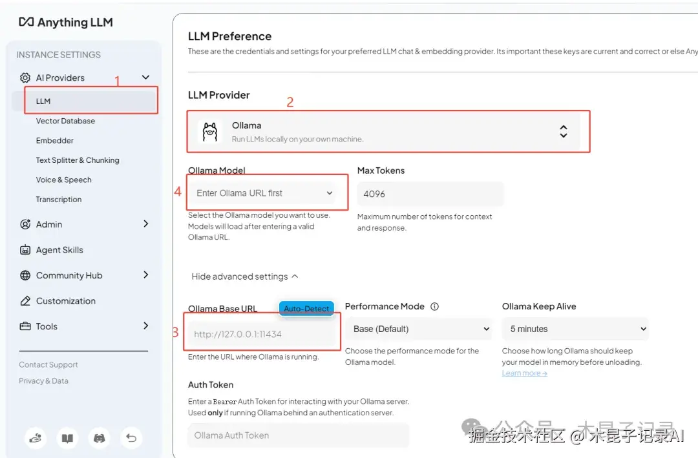Select Vector Database in the sidebar
This screenshot has height=458, width=698.
(65, 121)
